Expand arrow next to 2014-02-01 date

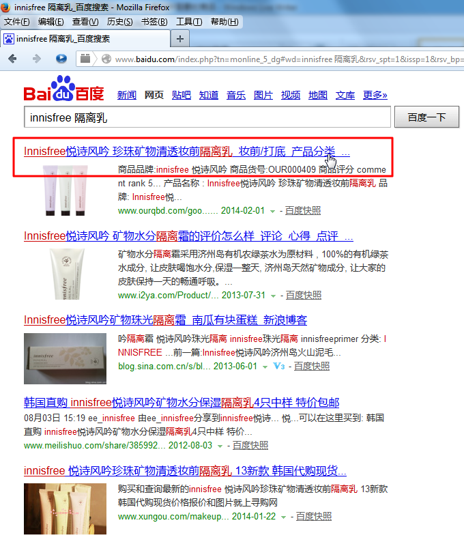click(x=272, y=211)
